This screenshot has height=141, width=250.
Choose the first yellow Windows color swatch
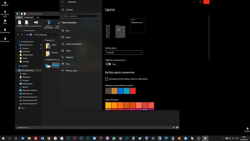(108, 105)
